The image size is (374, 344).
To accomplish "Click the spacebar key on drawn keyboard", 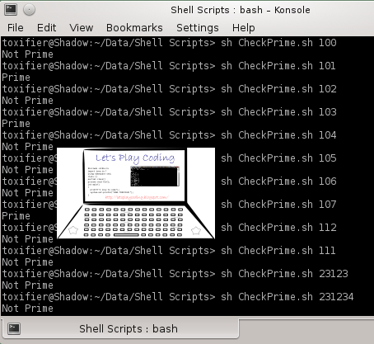I will click(x=126, y=235).
